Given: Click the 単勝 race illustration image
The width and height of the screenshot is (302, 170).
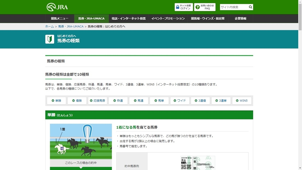Looking at the screenshot, I should tap(81, 142).
